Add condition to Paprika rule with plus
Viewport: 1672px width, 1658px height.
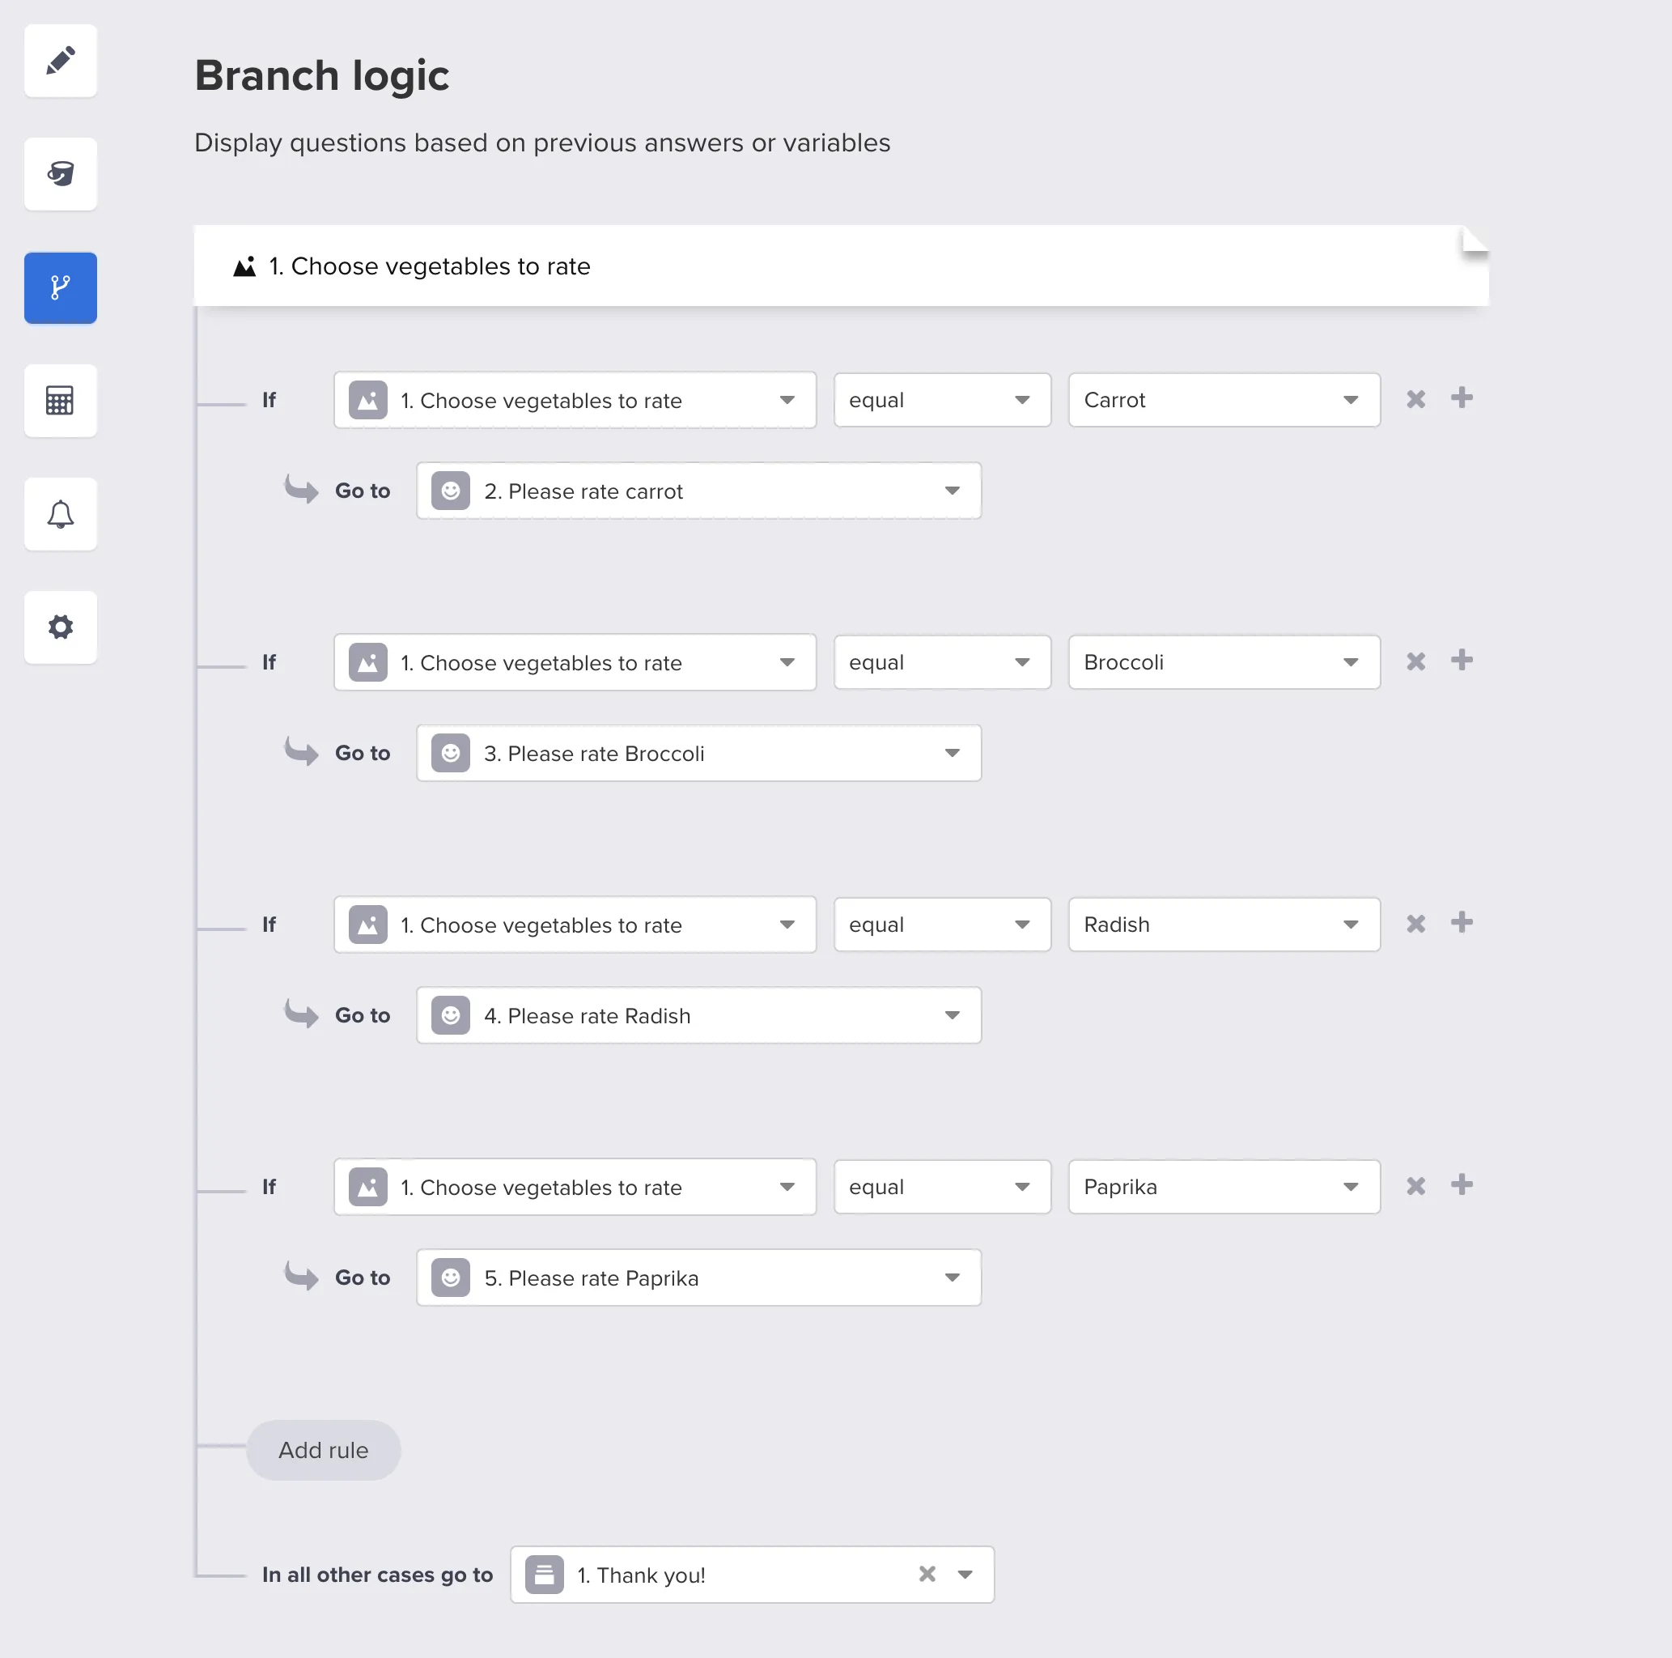point(1461,1185)
